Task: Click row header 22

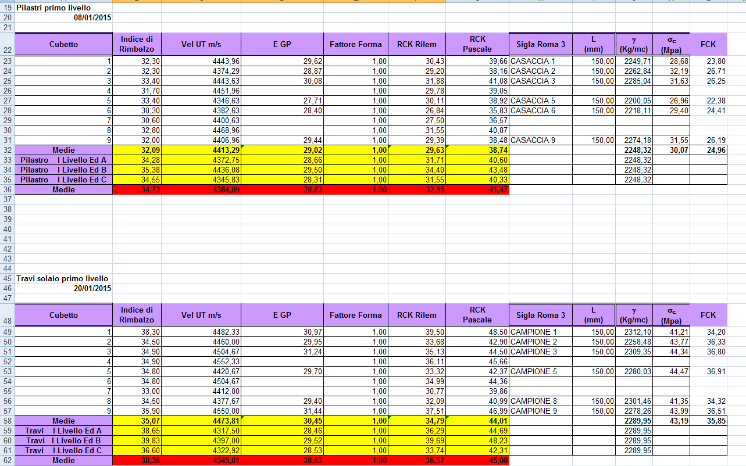Action: (7, 45)
